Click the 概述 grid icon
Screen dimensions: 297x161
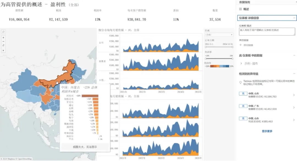(x=241, y=9)
